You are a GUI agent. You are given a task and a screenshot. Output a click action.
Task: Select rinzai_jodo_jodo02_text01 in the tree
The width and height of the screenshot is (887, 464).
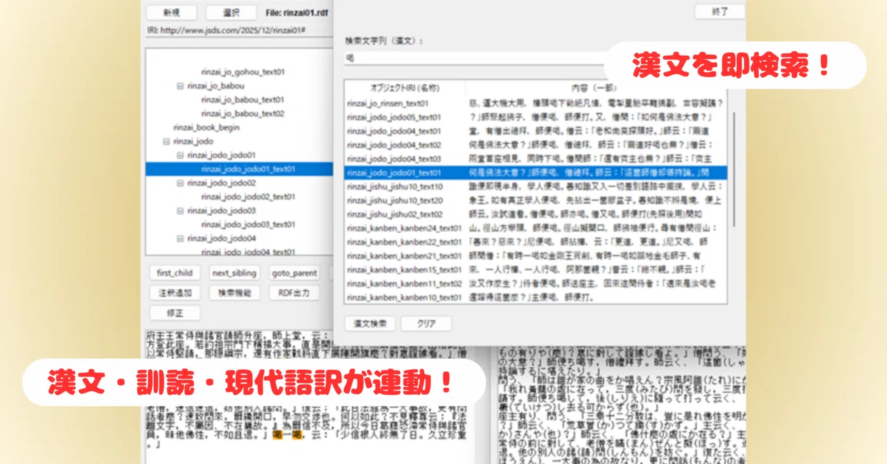(x=248, y=197)
